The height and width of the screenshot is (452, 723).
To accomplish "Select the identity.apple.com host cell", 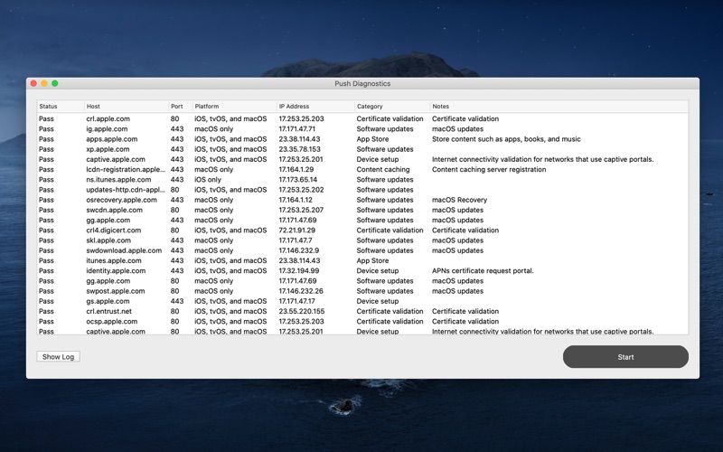I will tap(116, 270).
